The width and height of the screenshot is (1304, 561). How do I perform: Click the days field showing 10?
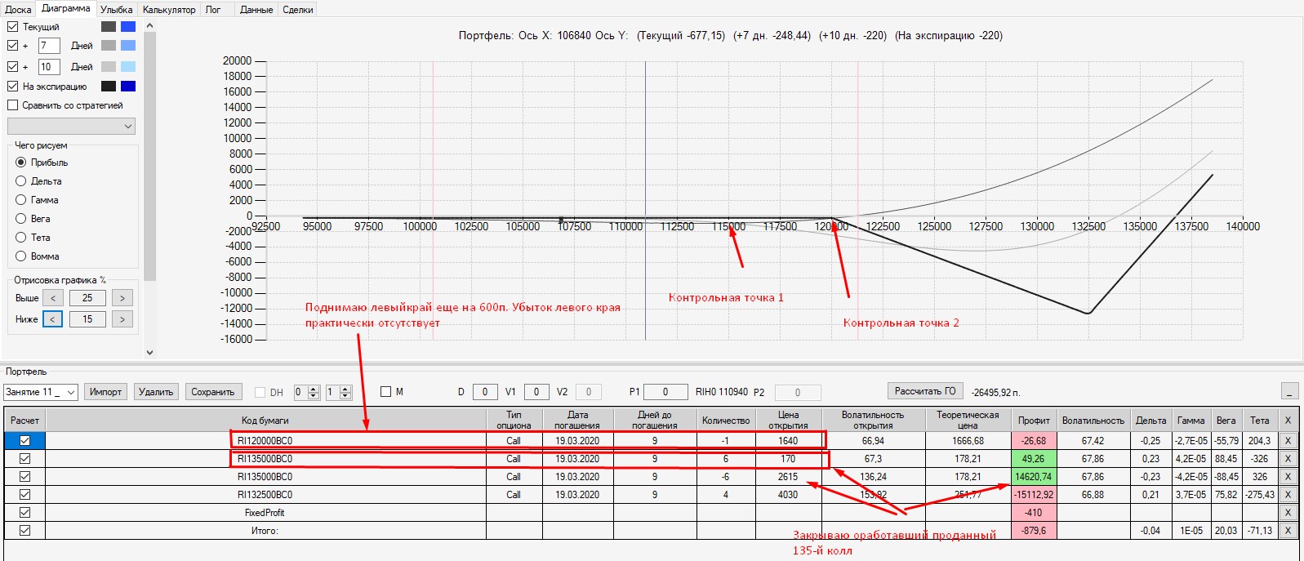49,67
